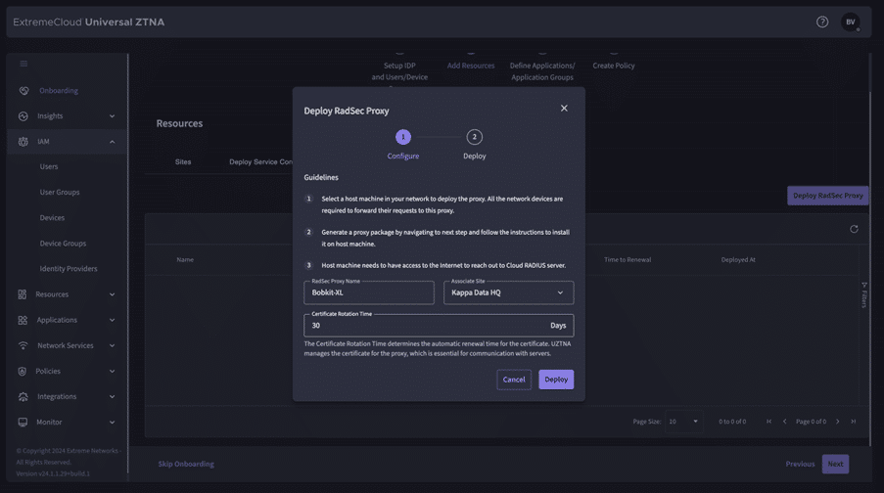The image size is (884, 493).
Task: Expand the Policies menu chevron
Action: point(112,372)
